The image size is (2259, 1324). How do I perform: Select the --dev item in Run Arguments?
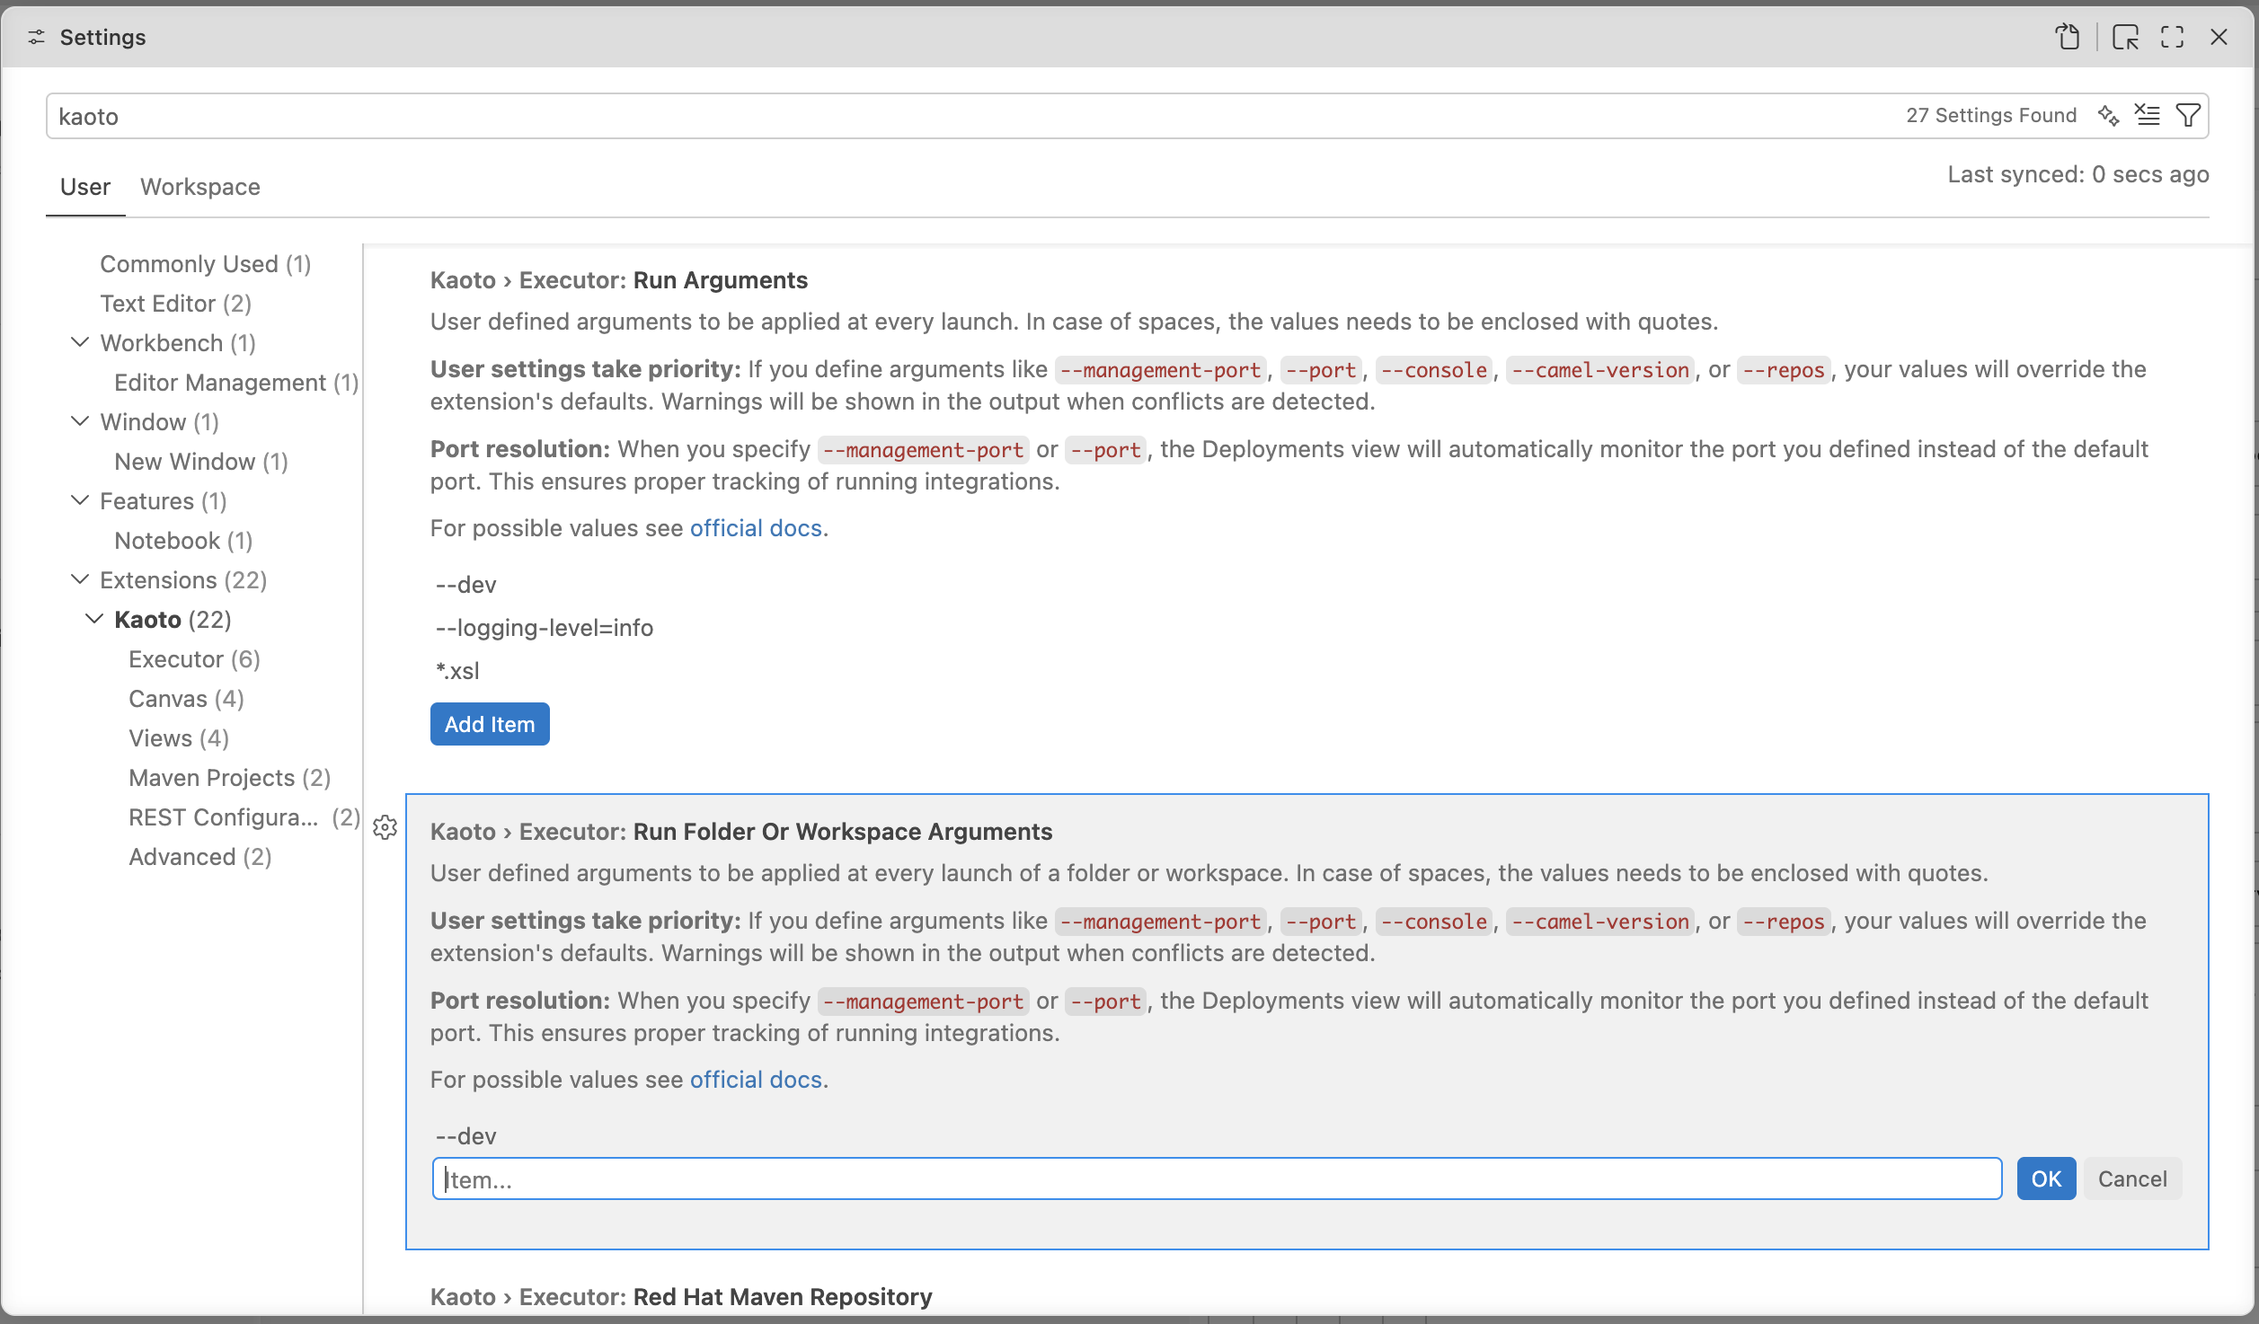pos(466,585)
